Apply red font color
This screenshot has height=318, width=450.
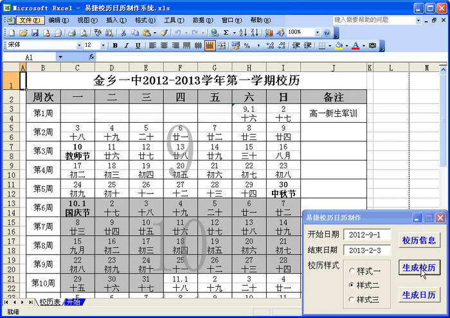pyautogui.click(x=355, y=46)
